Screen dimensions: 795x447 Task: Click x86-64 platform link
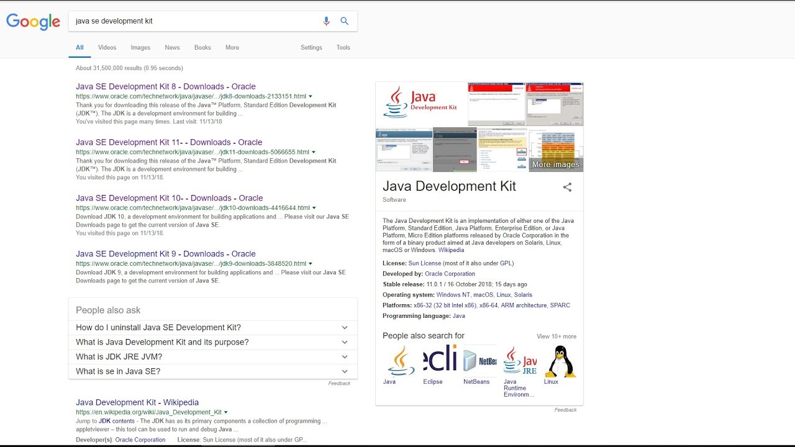tap(488, 305)
